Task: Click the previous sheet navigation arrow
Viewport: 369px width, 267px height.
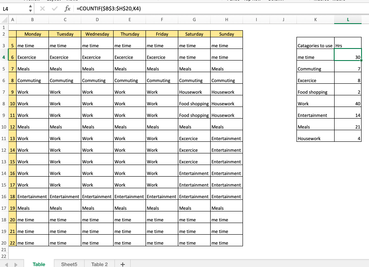Action: [x=6, y=265]
